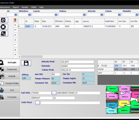This screenshot has width=139, height=120.
Task: Click the DEFAULT input field
Action: point(42,98)
